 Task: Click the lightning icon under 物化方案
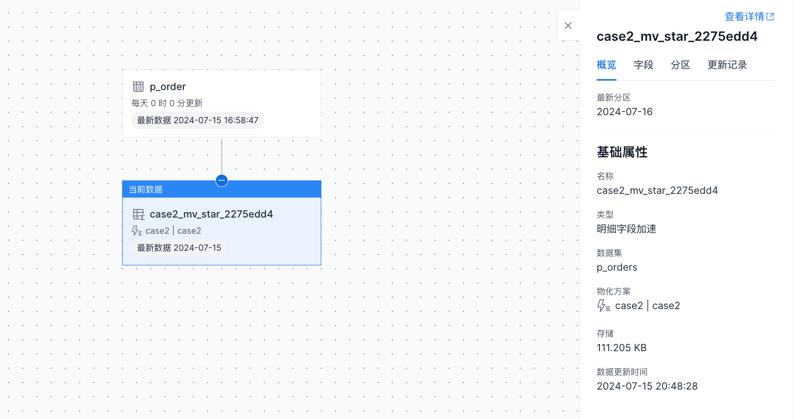[x=603, y=306]
